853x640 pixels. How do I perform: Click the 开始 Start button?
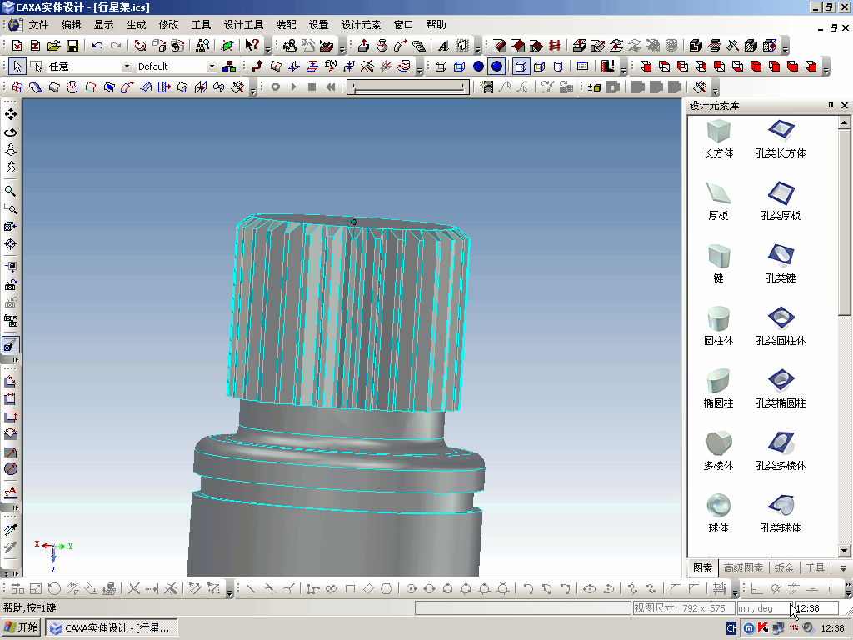(x=21, y=628)
